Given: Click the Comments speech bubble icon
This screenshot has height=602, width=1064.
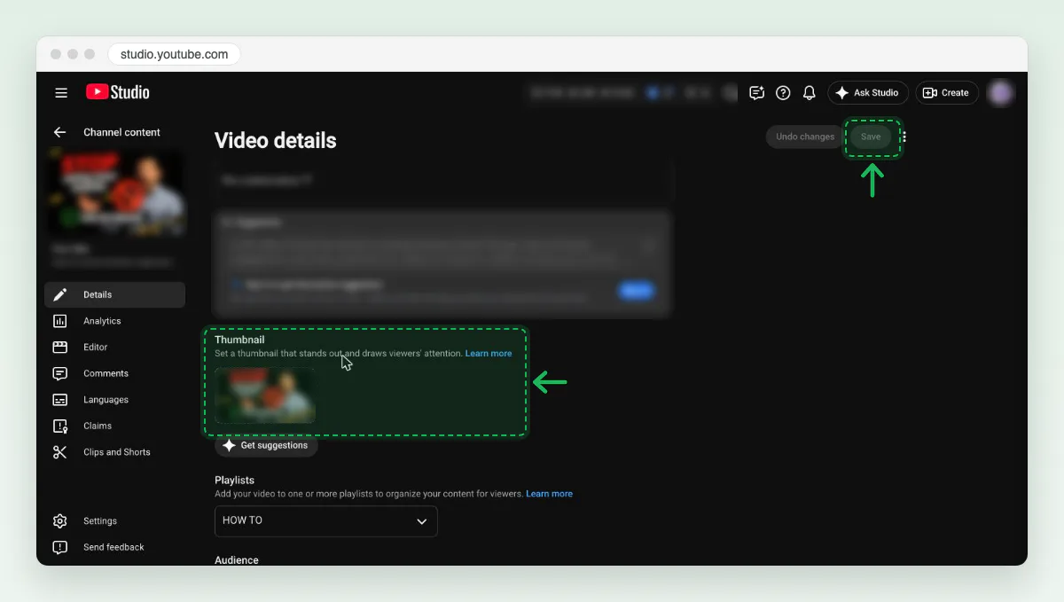Looking at the screenshot, I should (60, 373).
